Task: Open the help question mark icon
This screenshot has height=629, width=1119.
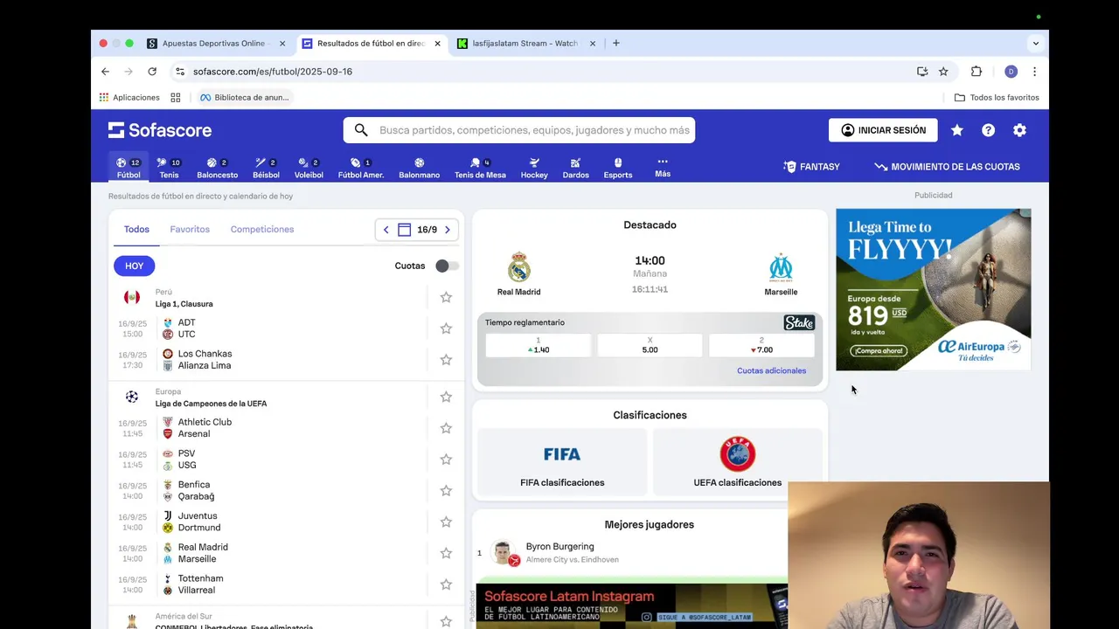Action: click(x=988, y=130)
